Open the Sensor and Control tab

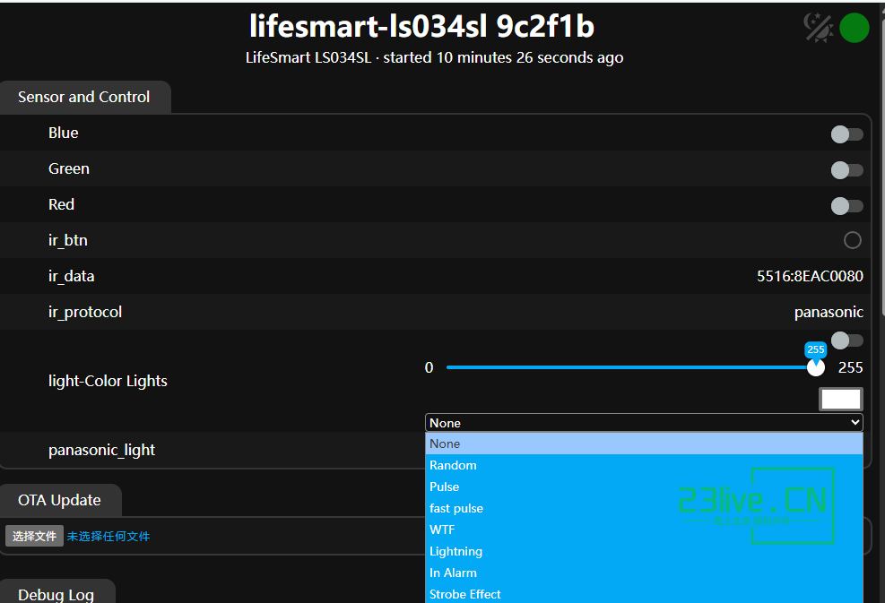pyautogui.click(x=84, y=97)
